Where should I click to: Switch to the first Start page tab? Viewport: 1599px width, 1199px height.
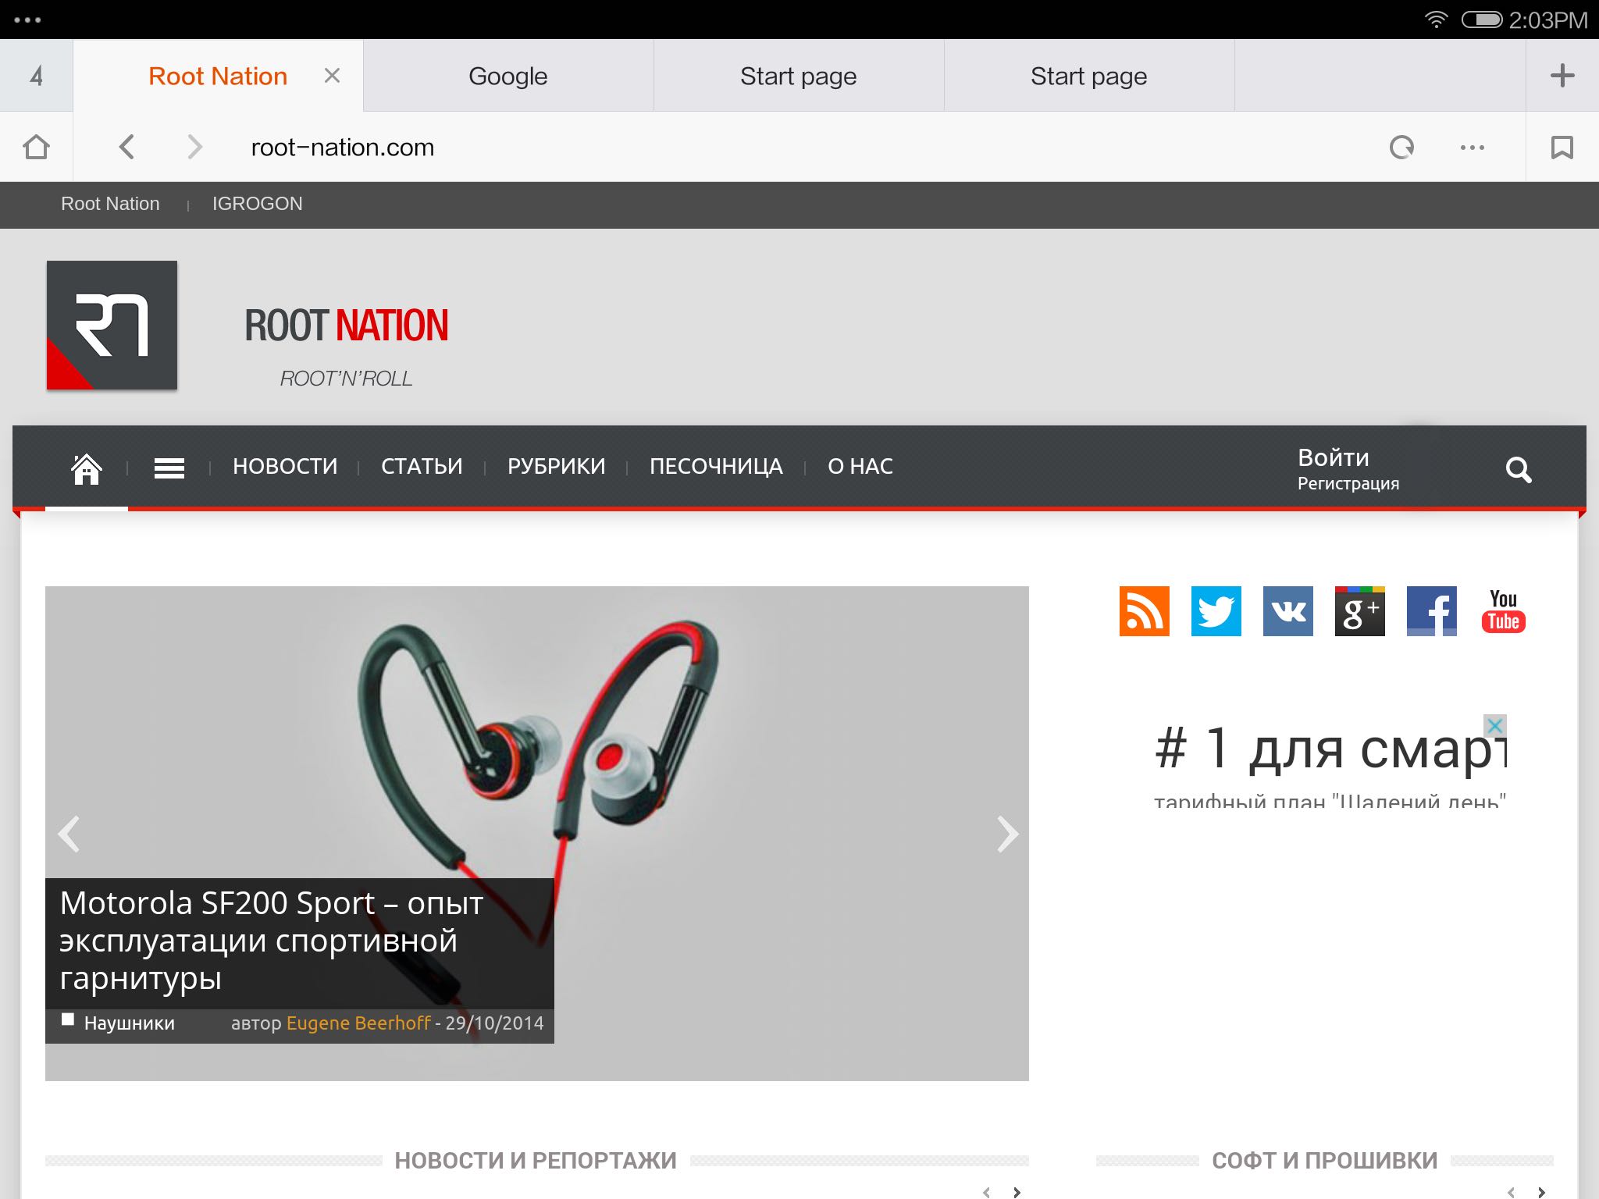799,76
